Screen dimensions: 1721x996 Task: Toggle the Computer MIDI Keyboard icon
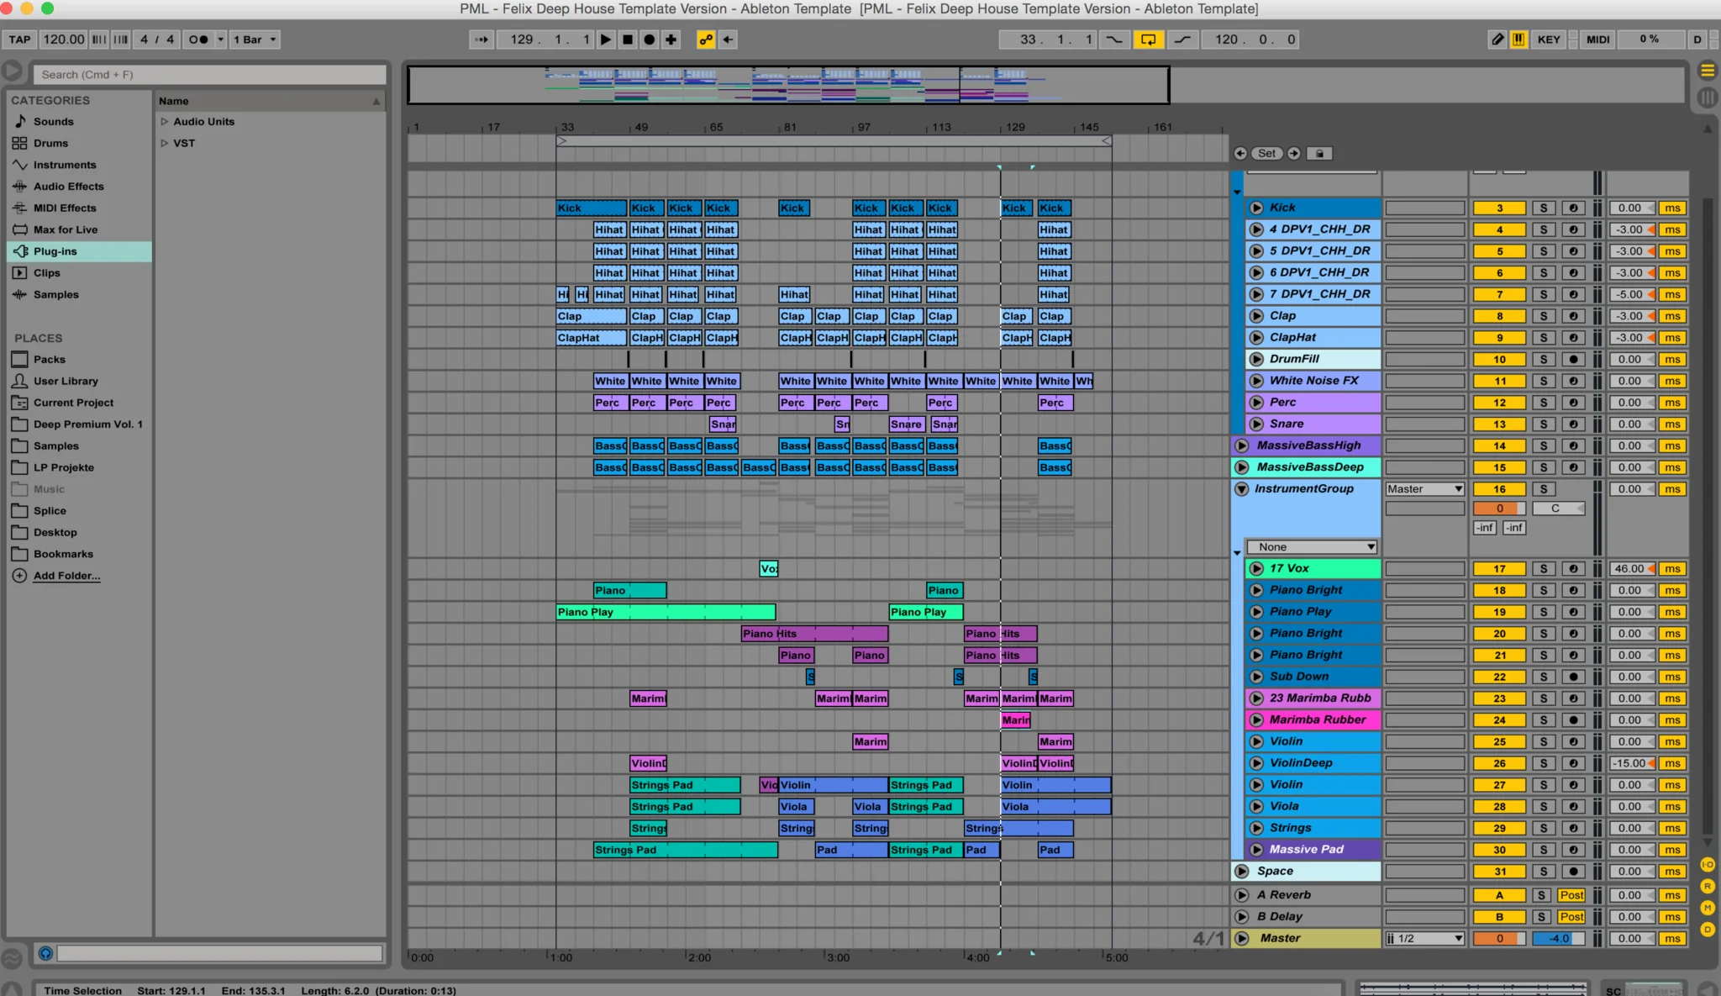(1518, 40)
